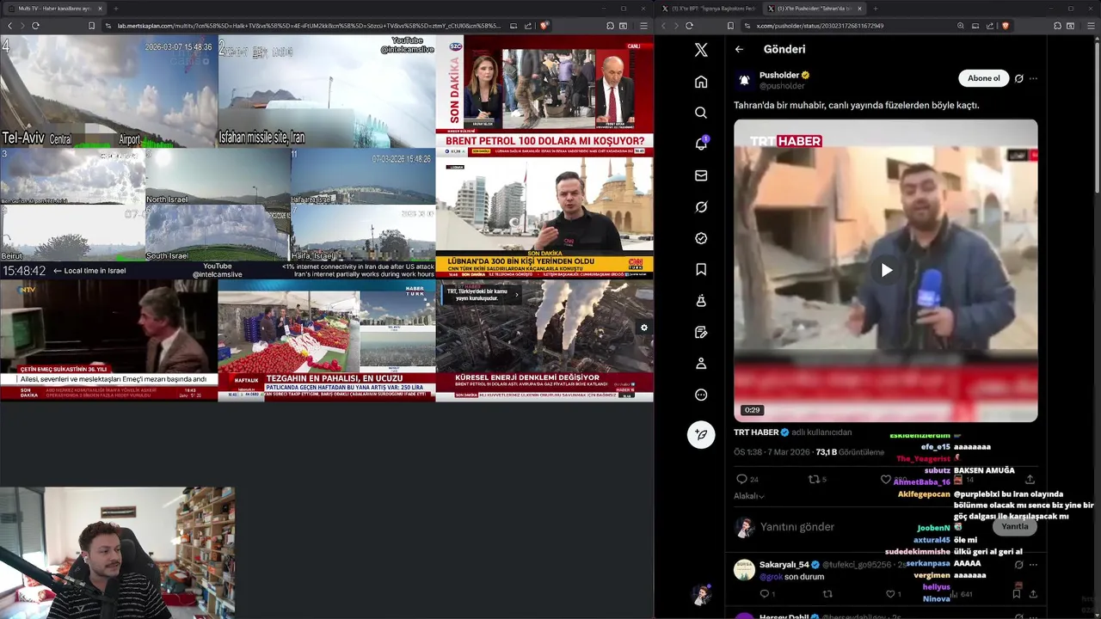The image size is (1101, 619).
Task: Open X messages envelope icon
Action: pos(701,175)
